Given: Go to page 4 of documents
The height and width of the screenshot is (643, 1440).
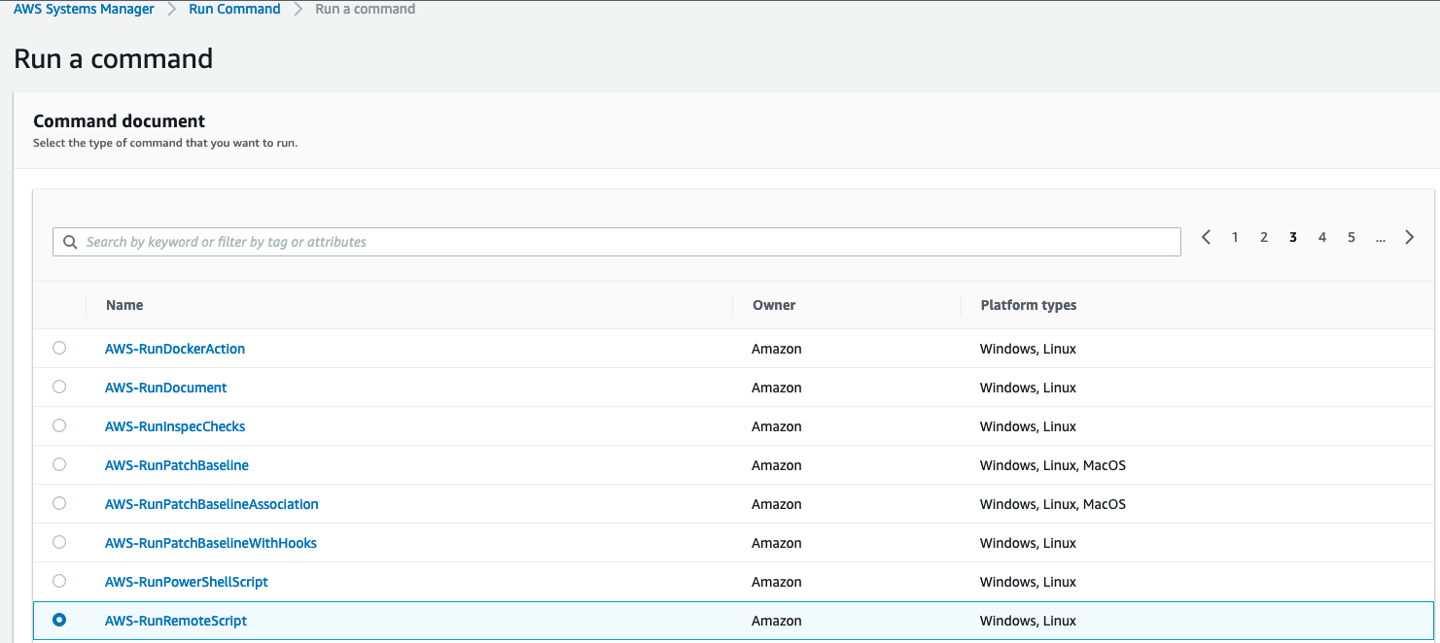Looking at the screenshot, I should click(1322, 237).
